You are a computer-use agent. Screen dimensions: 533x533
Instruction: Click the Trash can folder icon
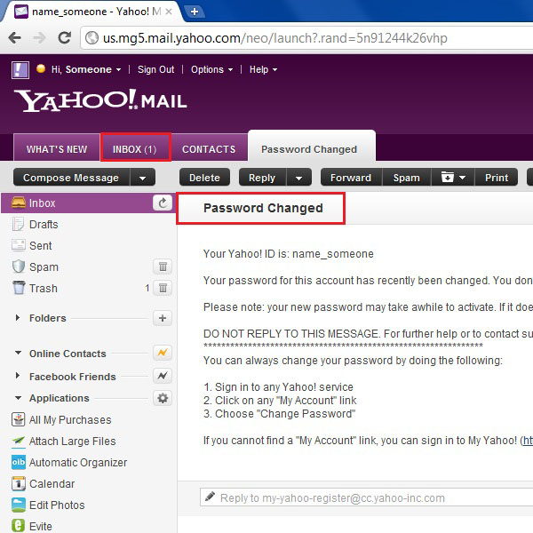(19, 288)
